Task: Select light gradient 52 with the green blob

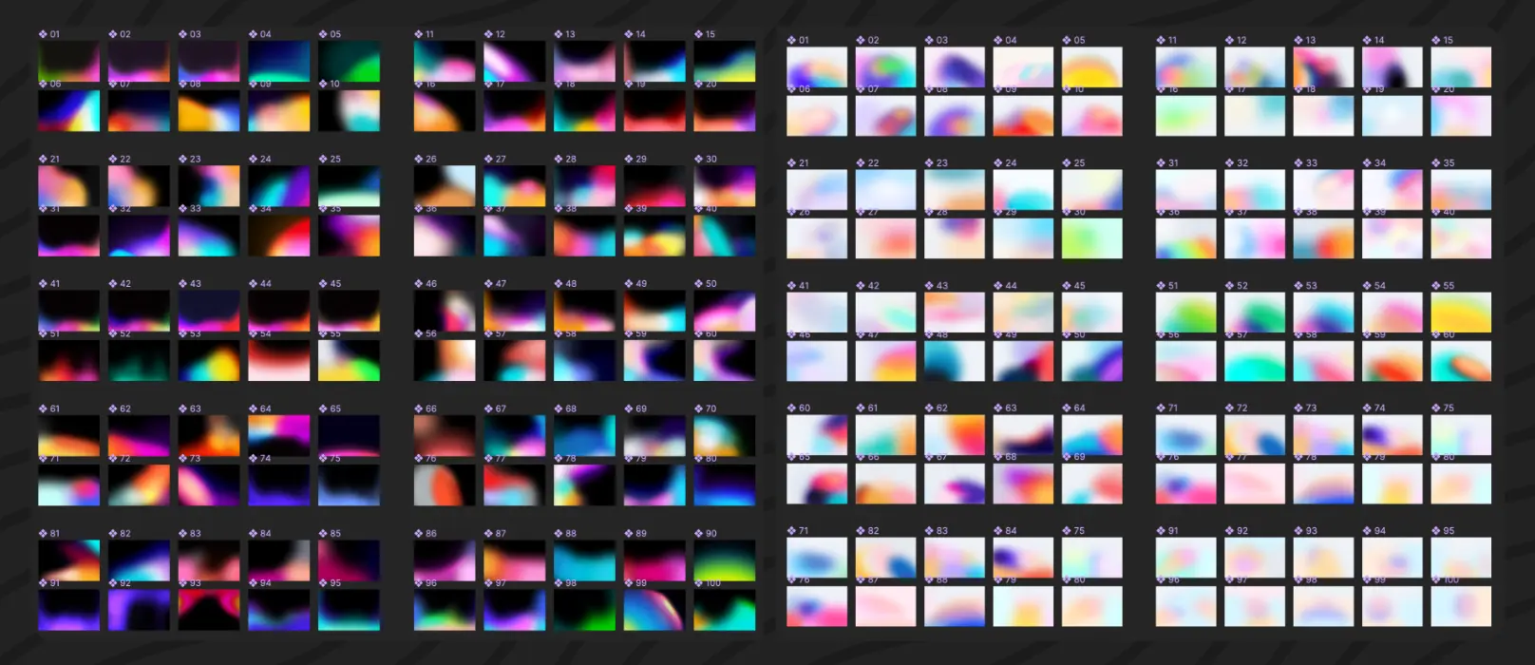Action: [1254, 313]
